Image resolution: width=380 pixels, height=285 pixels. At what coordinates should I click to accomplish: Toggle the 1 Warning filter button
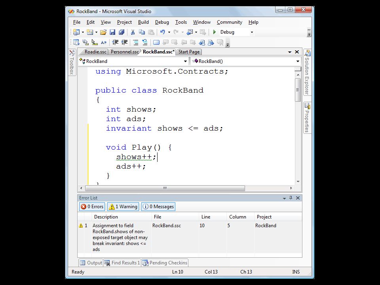tap(123, 207)
